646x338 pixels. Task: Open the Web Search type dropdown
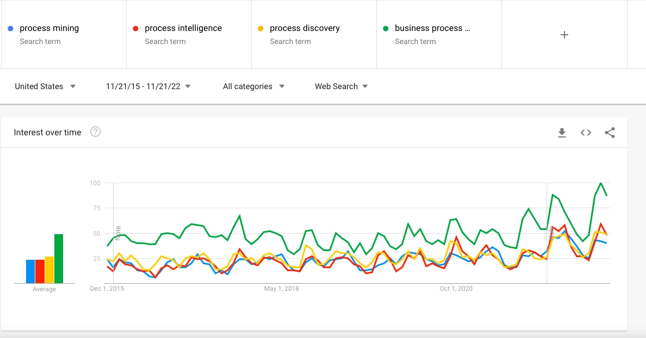point(341,86)
